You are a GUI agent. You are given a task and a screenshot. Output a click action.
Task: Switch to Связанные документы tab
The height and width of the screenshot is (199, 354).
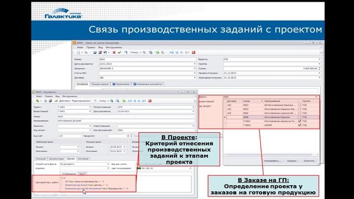coord(148,84)
